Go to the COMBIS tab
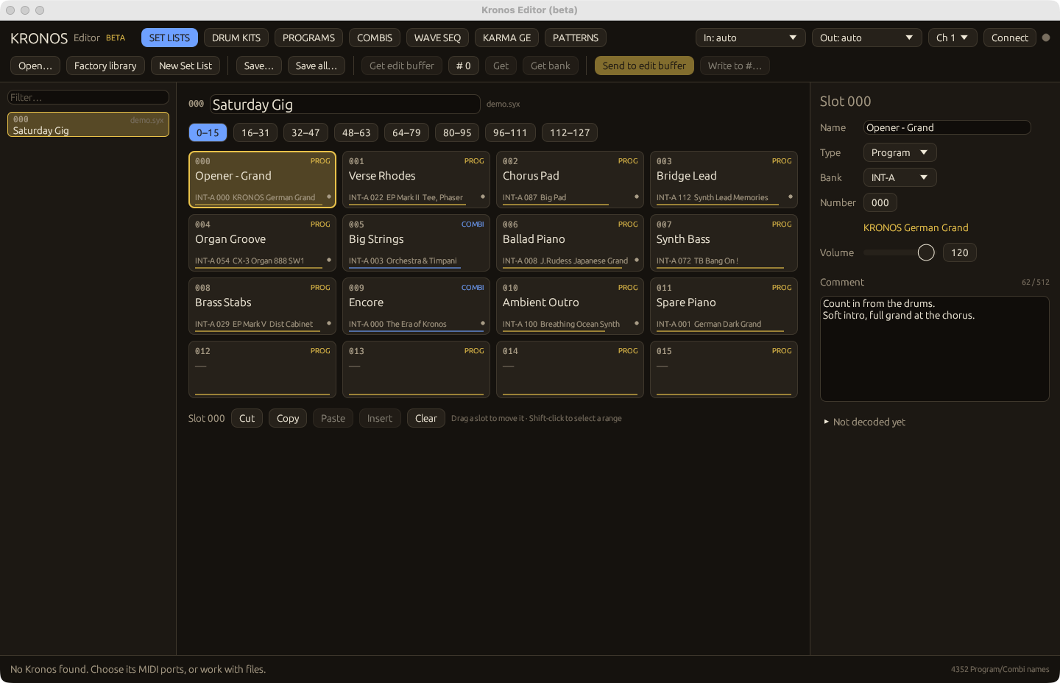The width and height of the screenshot is (1060, 683). coord(375,38)
